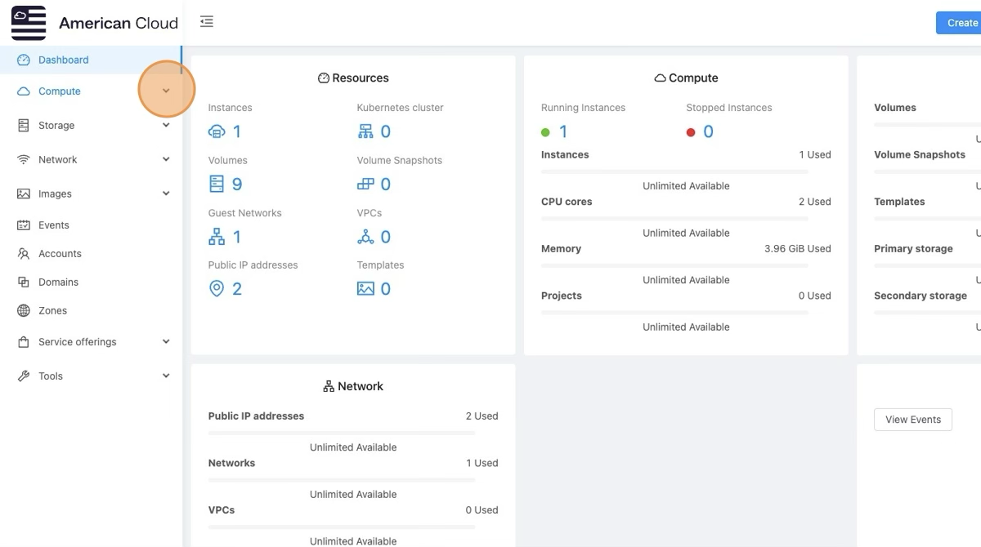The image size is (981, 547).
Task: Click the Volume Snapshots count
Action: click(385, 185)
